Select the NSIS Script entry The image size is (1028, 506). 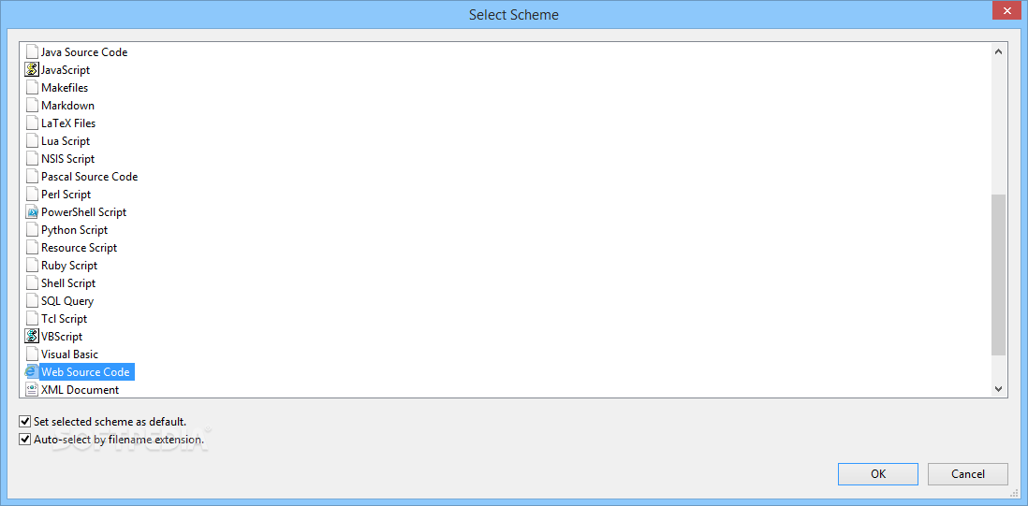pos(67,158)
